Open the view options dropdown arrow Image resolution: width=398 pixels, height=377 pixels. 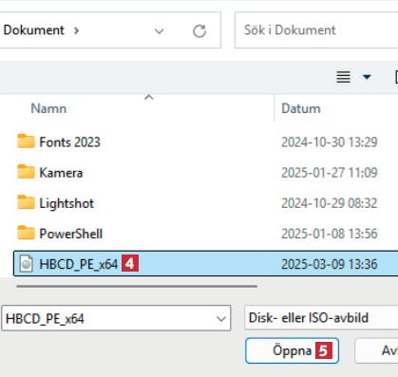point(367,77)
